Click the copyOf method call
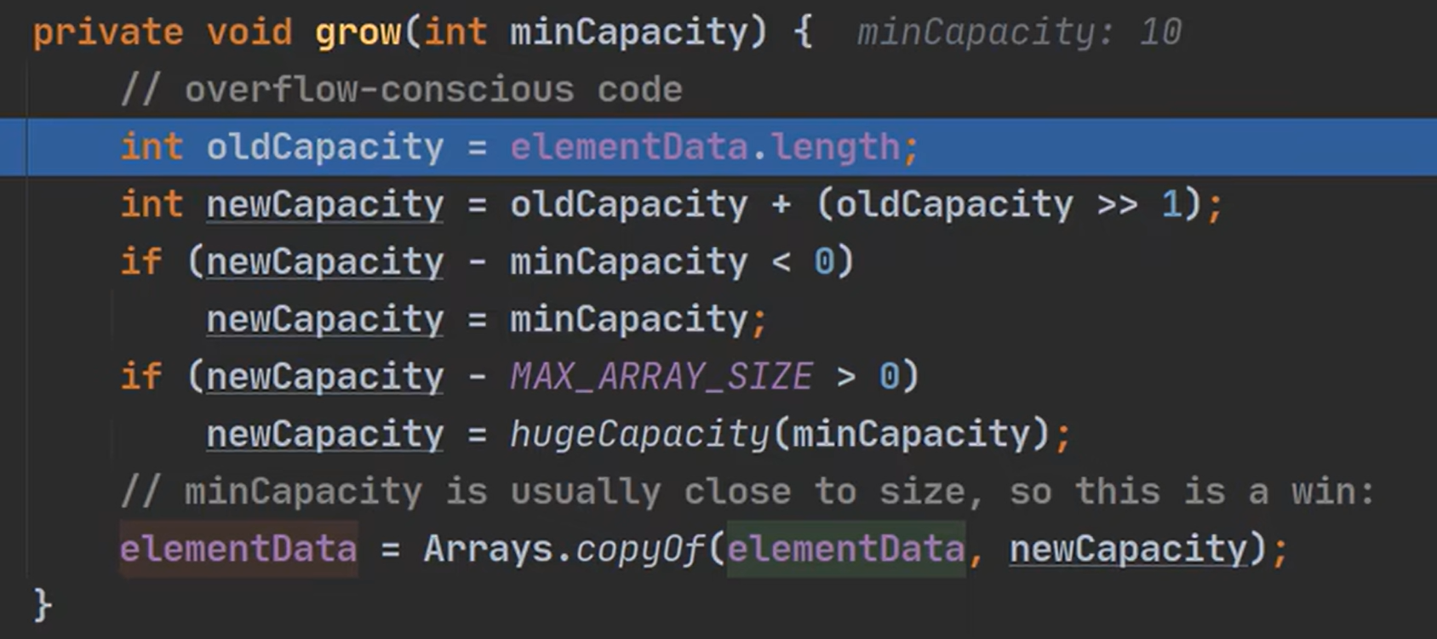 [640, 550]
